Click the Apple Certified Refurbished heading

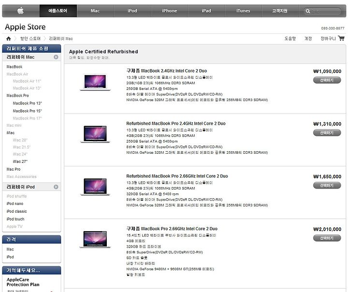tap(103, 52)
